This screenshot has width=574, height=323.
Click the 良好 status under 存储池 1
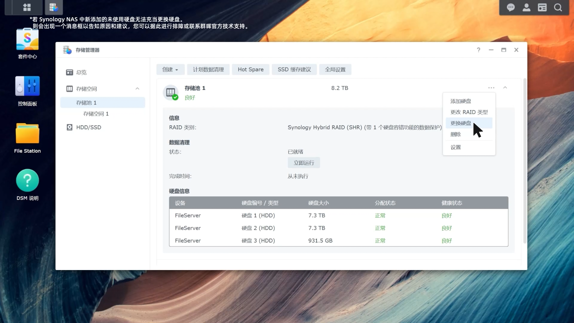point(190,97)
